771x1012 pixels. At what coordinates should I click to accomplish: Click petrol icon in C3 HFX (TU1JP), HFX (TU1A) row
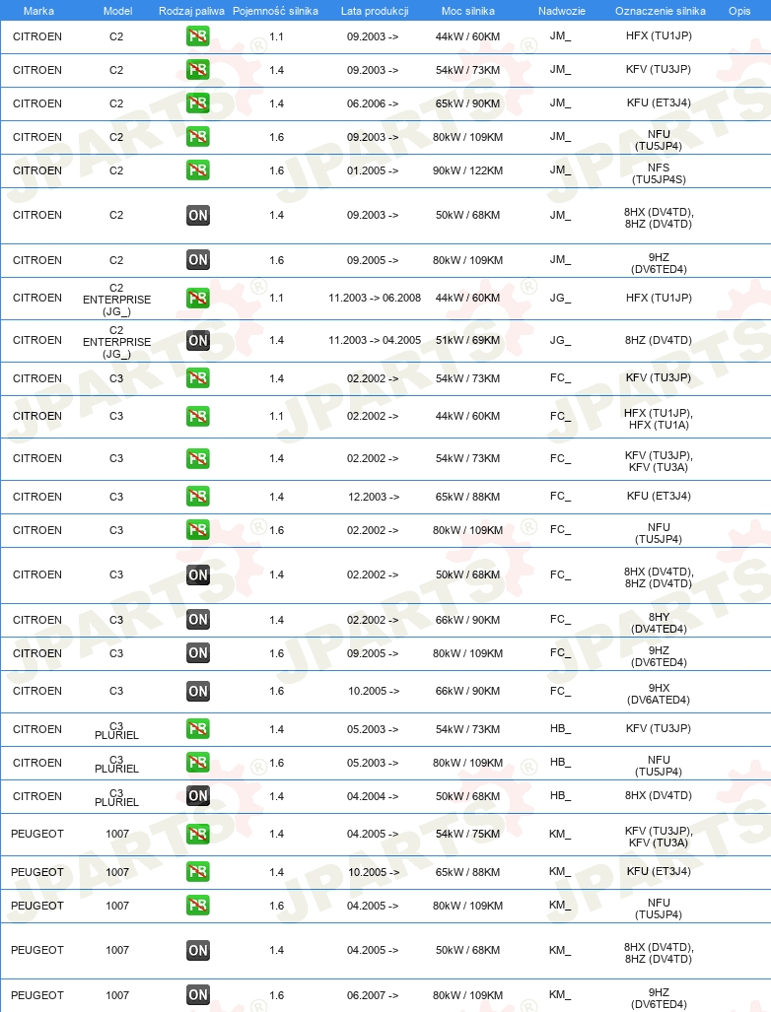[x=197, y=416]
